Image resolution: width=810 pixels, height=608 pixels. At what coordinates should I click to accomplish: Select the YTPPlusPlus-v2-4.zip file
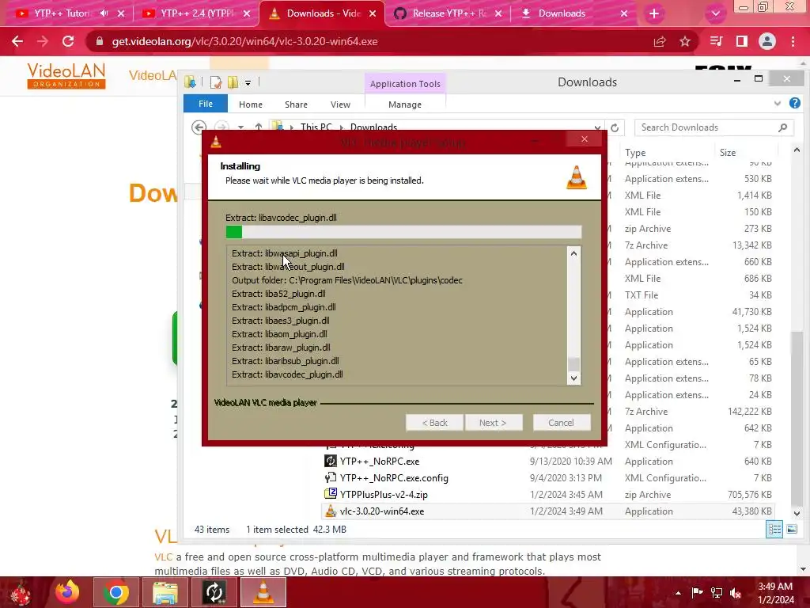pyautogui.click(x=384, y=495)
